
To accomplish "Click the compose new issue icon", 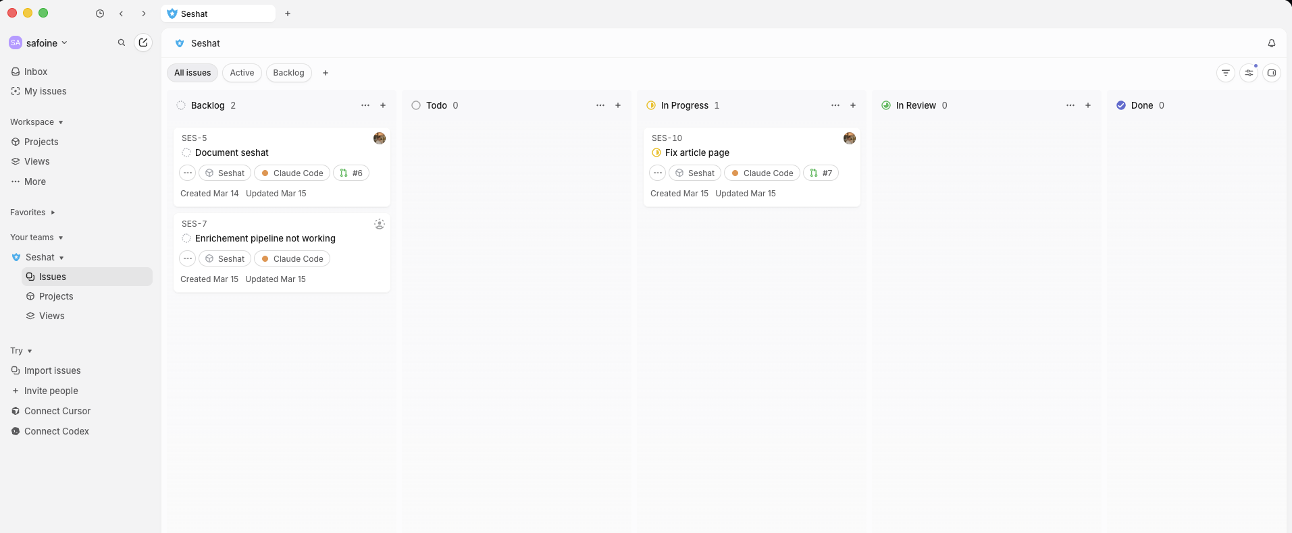I will click(143, 43).
